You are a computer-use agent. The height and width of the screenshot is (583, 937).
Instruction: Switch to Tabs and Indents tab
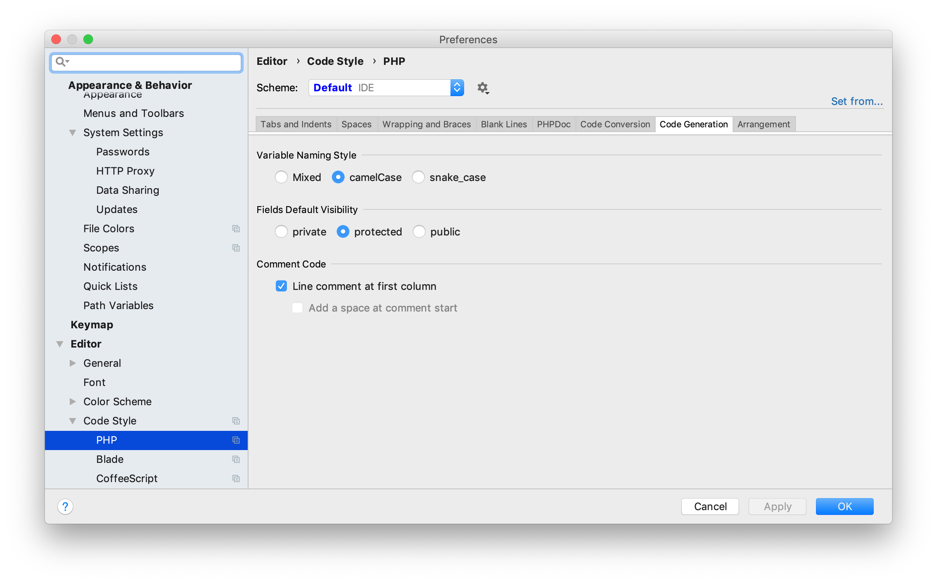coord(296,124)
